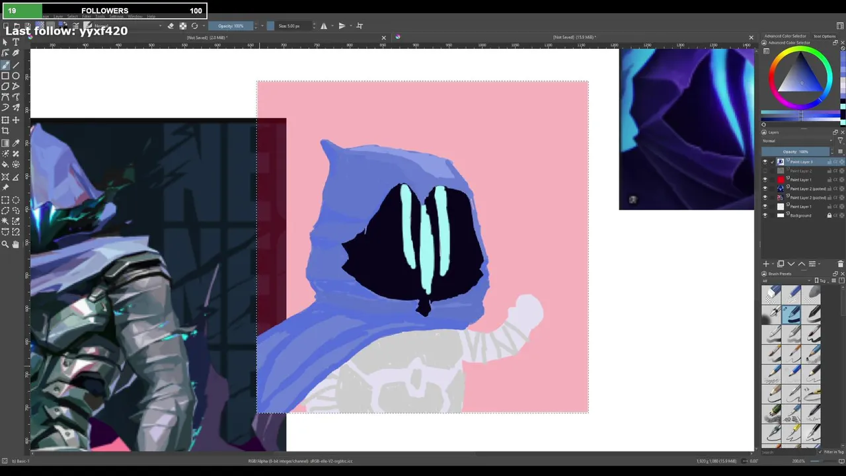Select Paint Layer 3 in layers
This screenshot has width=846, height=476.
coord(802,162)
